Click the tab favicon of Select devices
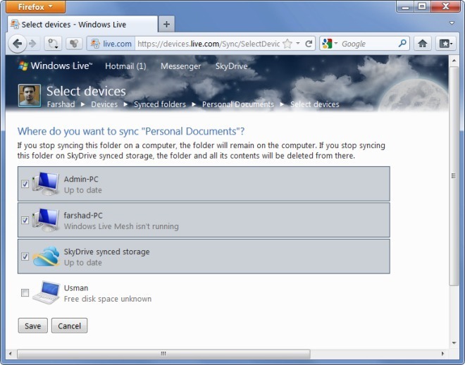This screenshot has height=365, width=465. [x=15, y=24]
